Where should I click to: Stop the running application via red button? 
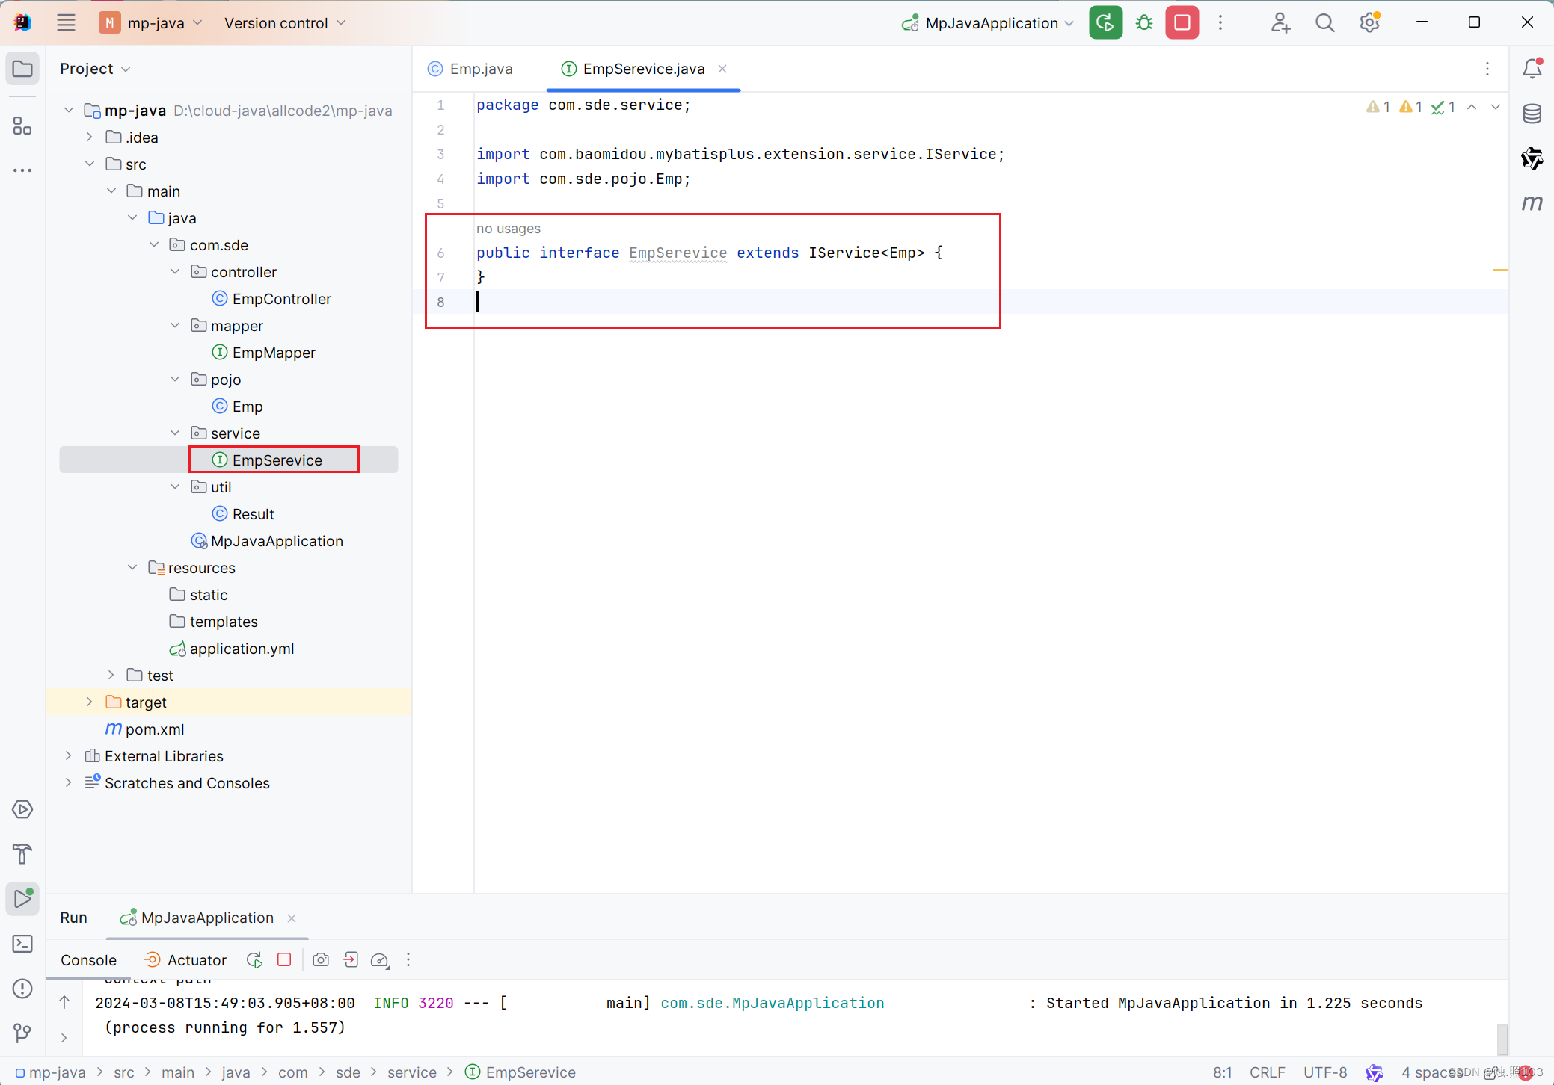(1182, 23)
